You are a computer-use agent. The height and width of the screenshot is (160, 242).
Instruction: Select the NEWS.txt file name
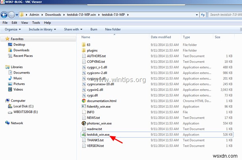pyautogui.click(x=93, y=118)
